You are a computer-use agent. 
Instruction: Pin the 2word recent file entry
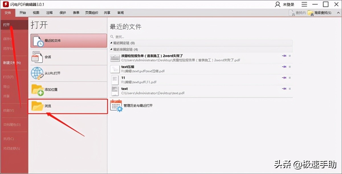coord(284,56)
